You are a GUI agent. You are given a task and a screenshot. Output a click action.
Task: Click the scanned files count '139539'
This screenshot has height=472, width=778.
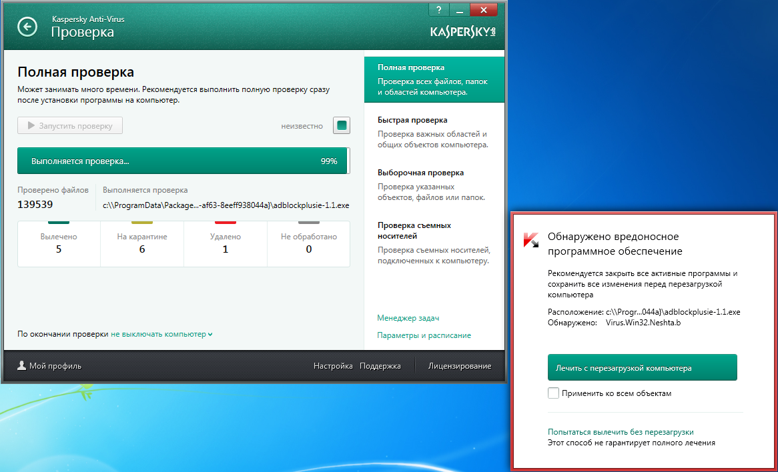pos(35,204)
